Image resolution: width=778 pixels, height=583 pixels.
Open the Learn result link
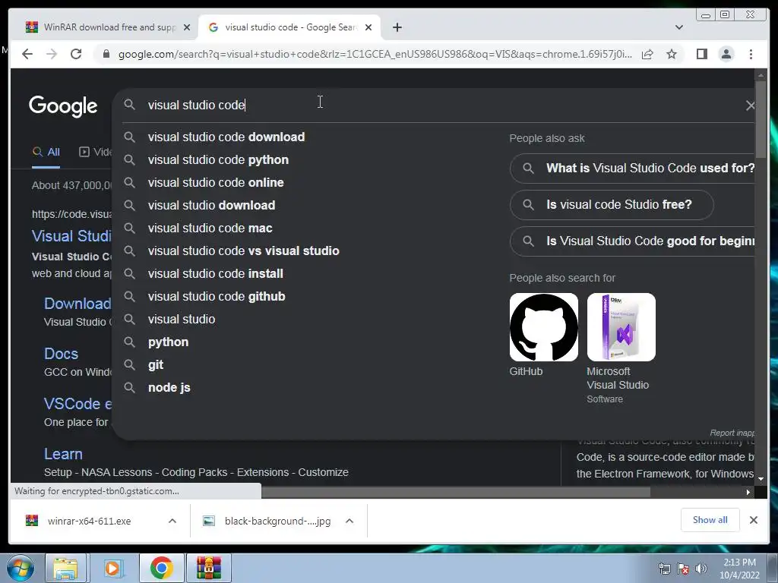coord(63,454)
